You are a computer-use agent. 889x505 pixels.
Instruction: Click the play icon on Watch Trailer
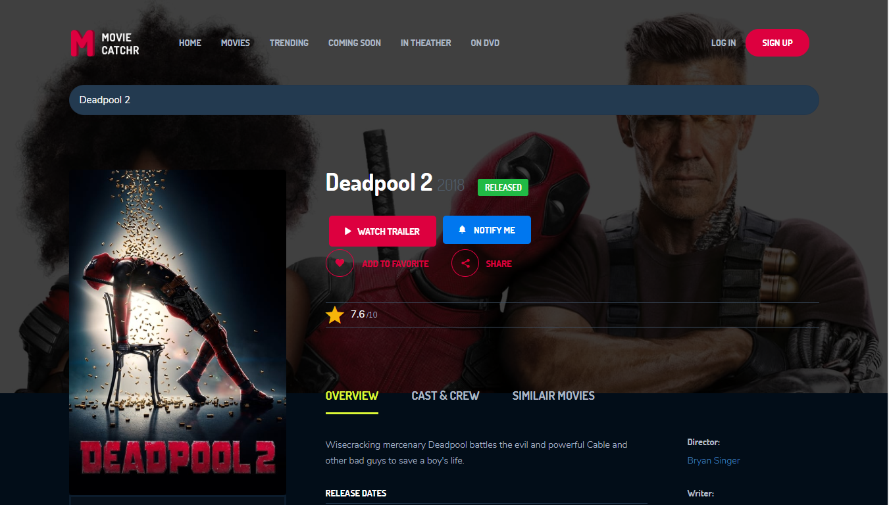(348, 231)
